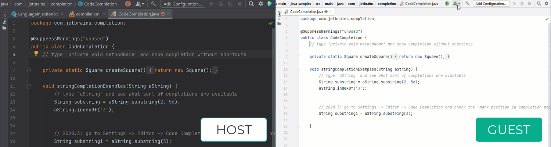Open settings gear in the host window
Image resolution: width=551 pixels, height=147 pixels.
click(x=260, y=4)
